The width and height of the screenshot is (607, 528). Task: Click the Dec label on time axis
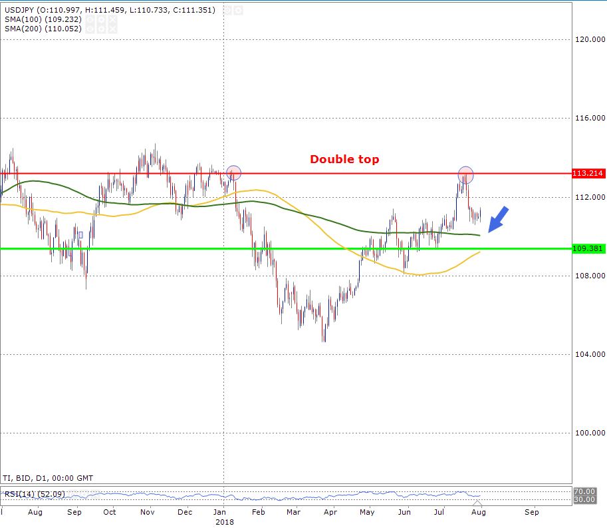tap(185, 512)
